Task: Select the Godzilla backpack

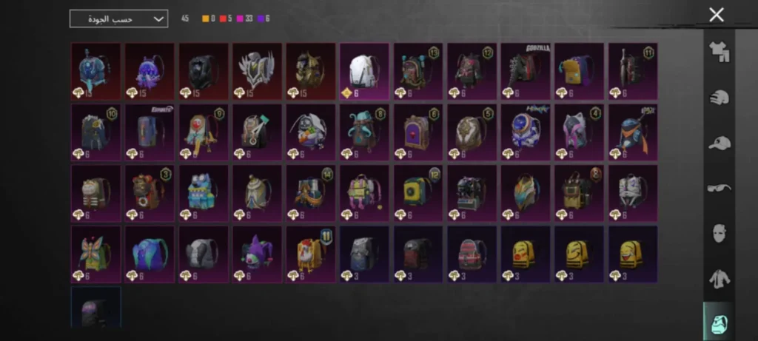Action: click(x=526, y=72)
